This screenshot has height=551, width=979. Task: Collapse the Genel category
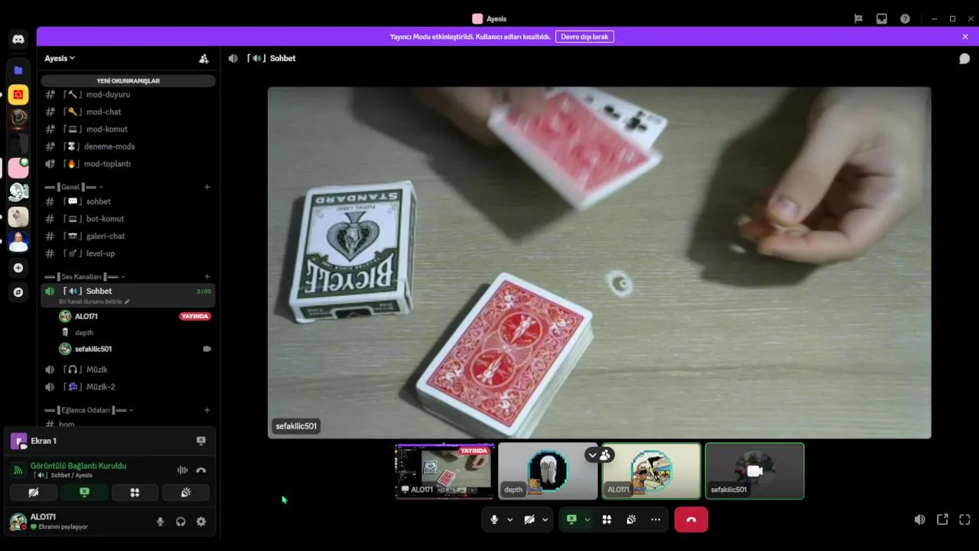click(74, 187)
